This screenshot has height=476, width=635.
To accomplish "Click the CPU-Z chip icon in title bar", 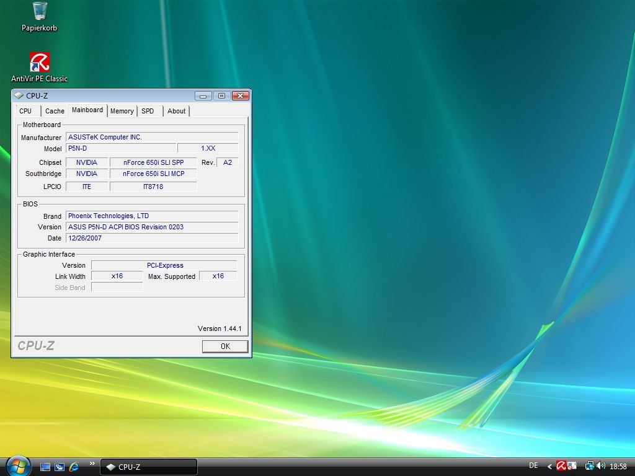I will click(19, 95).
